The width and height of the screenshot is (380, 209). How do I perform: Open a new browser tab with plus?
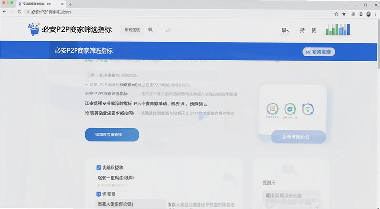point(70,4)
